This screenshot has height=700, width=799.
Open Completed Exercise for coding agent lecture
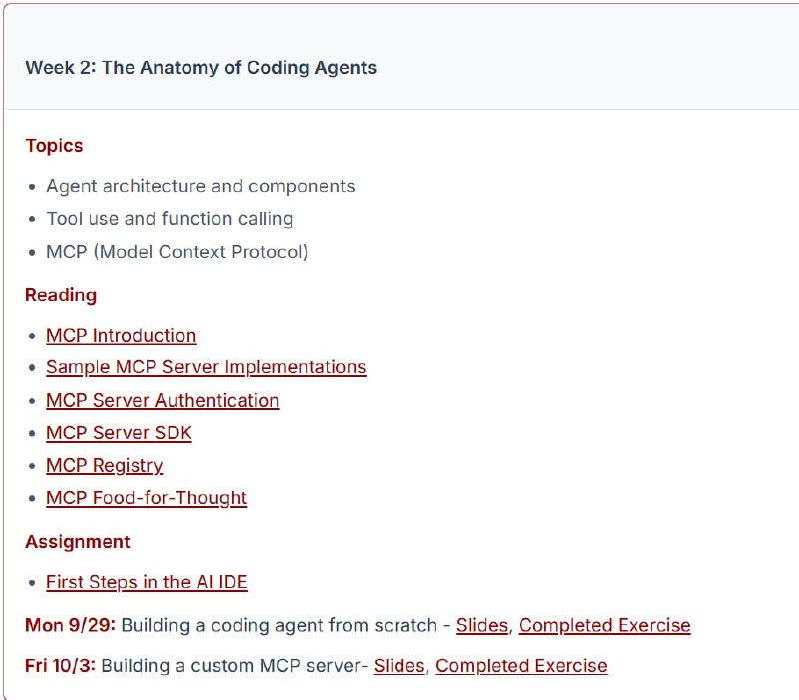[x=604, y=626]
